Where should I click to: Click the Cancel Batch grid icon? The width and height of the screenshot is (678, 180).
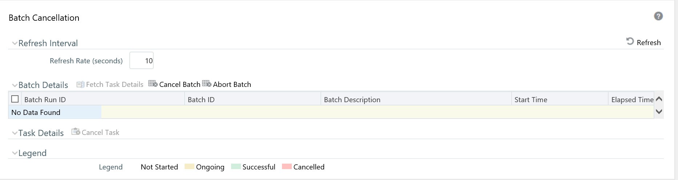click(153, 84)
